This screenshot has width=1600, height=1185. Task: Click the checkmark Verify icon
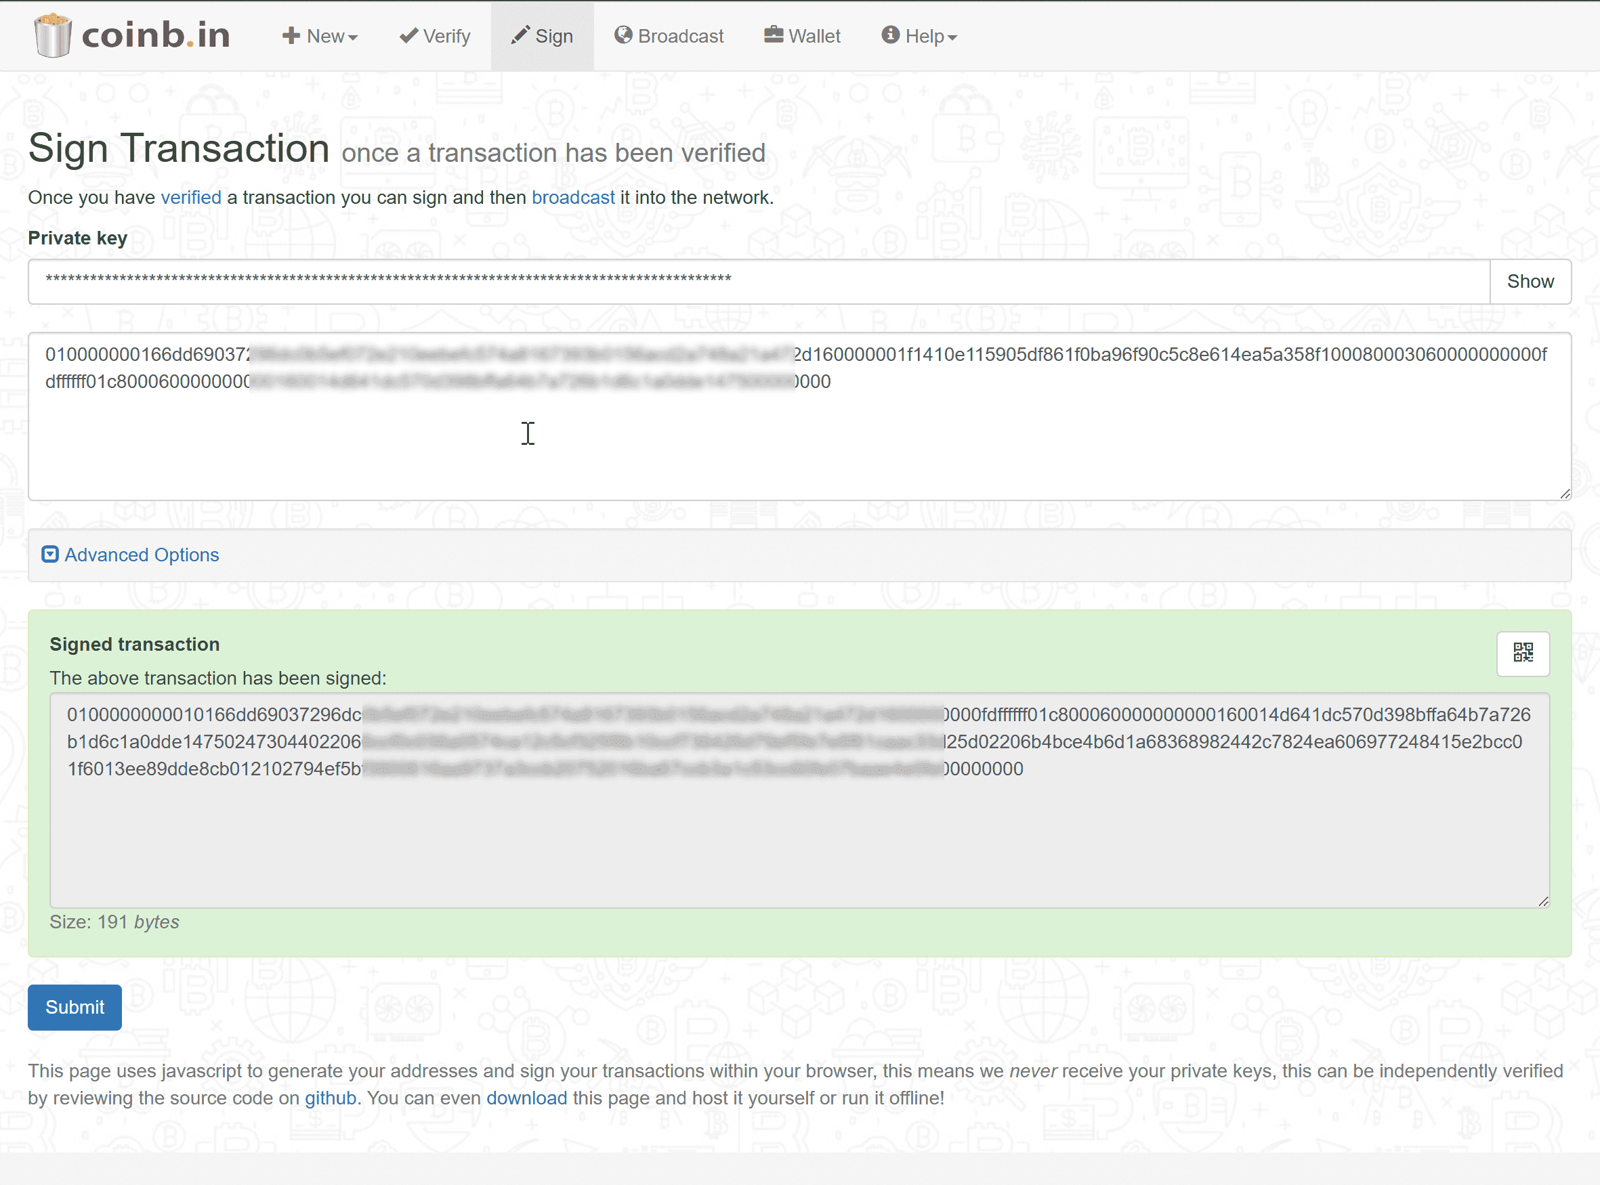[408, 35]
